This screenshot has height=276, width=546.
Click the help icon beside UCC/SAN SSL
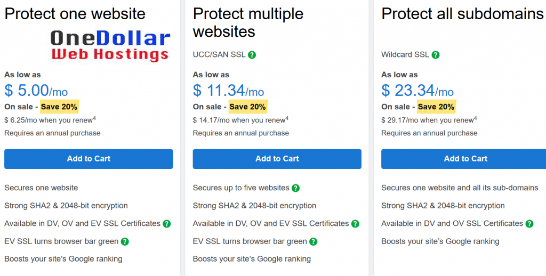252,55
